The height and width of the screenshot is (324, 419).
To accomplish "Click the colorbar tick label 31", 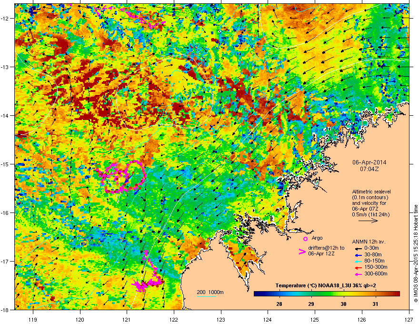I will coord(376,304).
